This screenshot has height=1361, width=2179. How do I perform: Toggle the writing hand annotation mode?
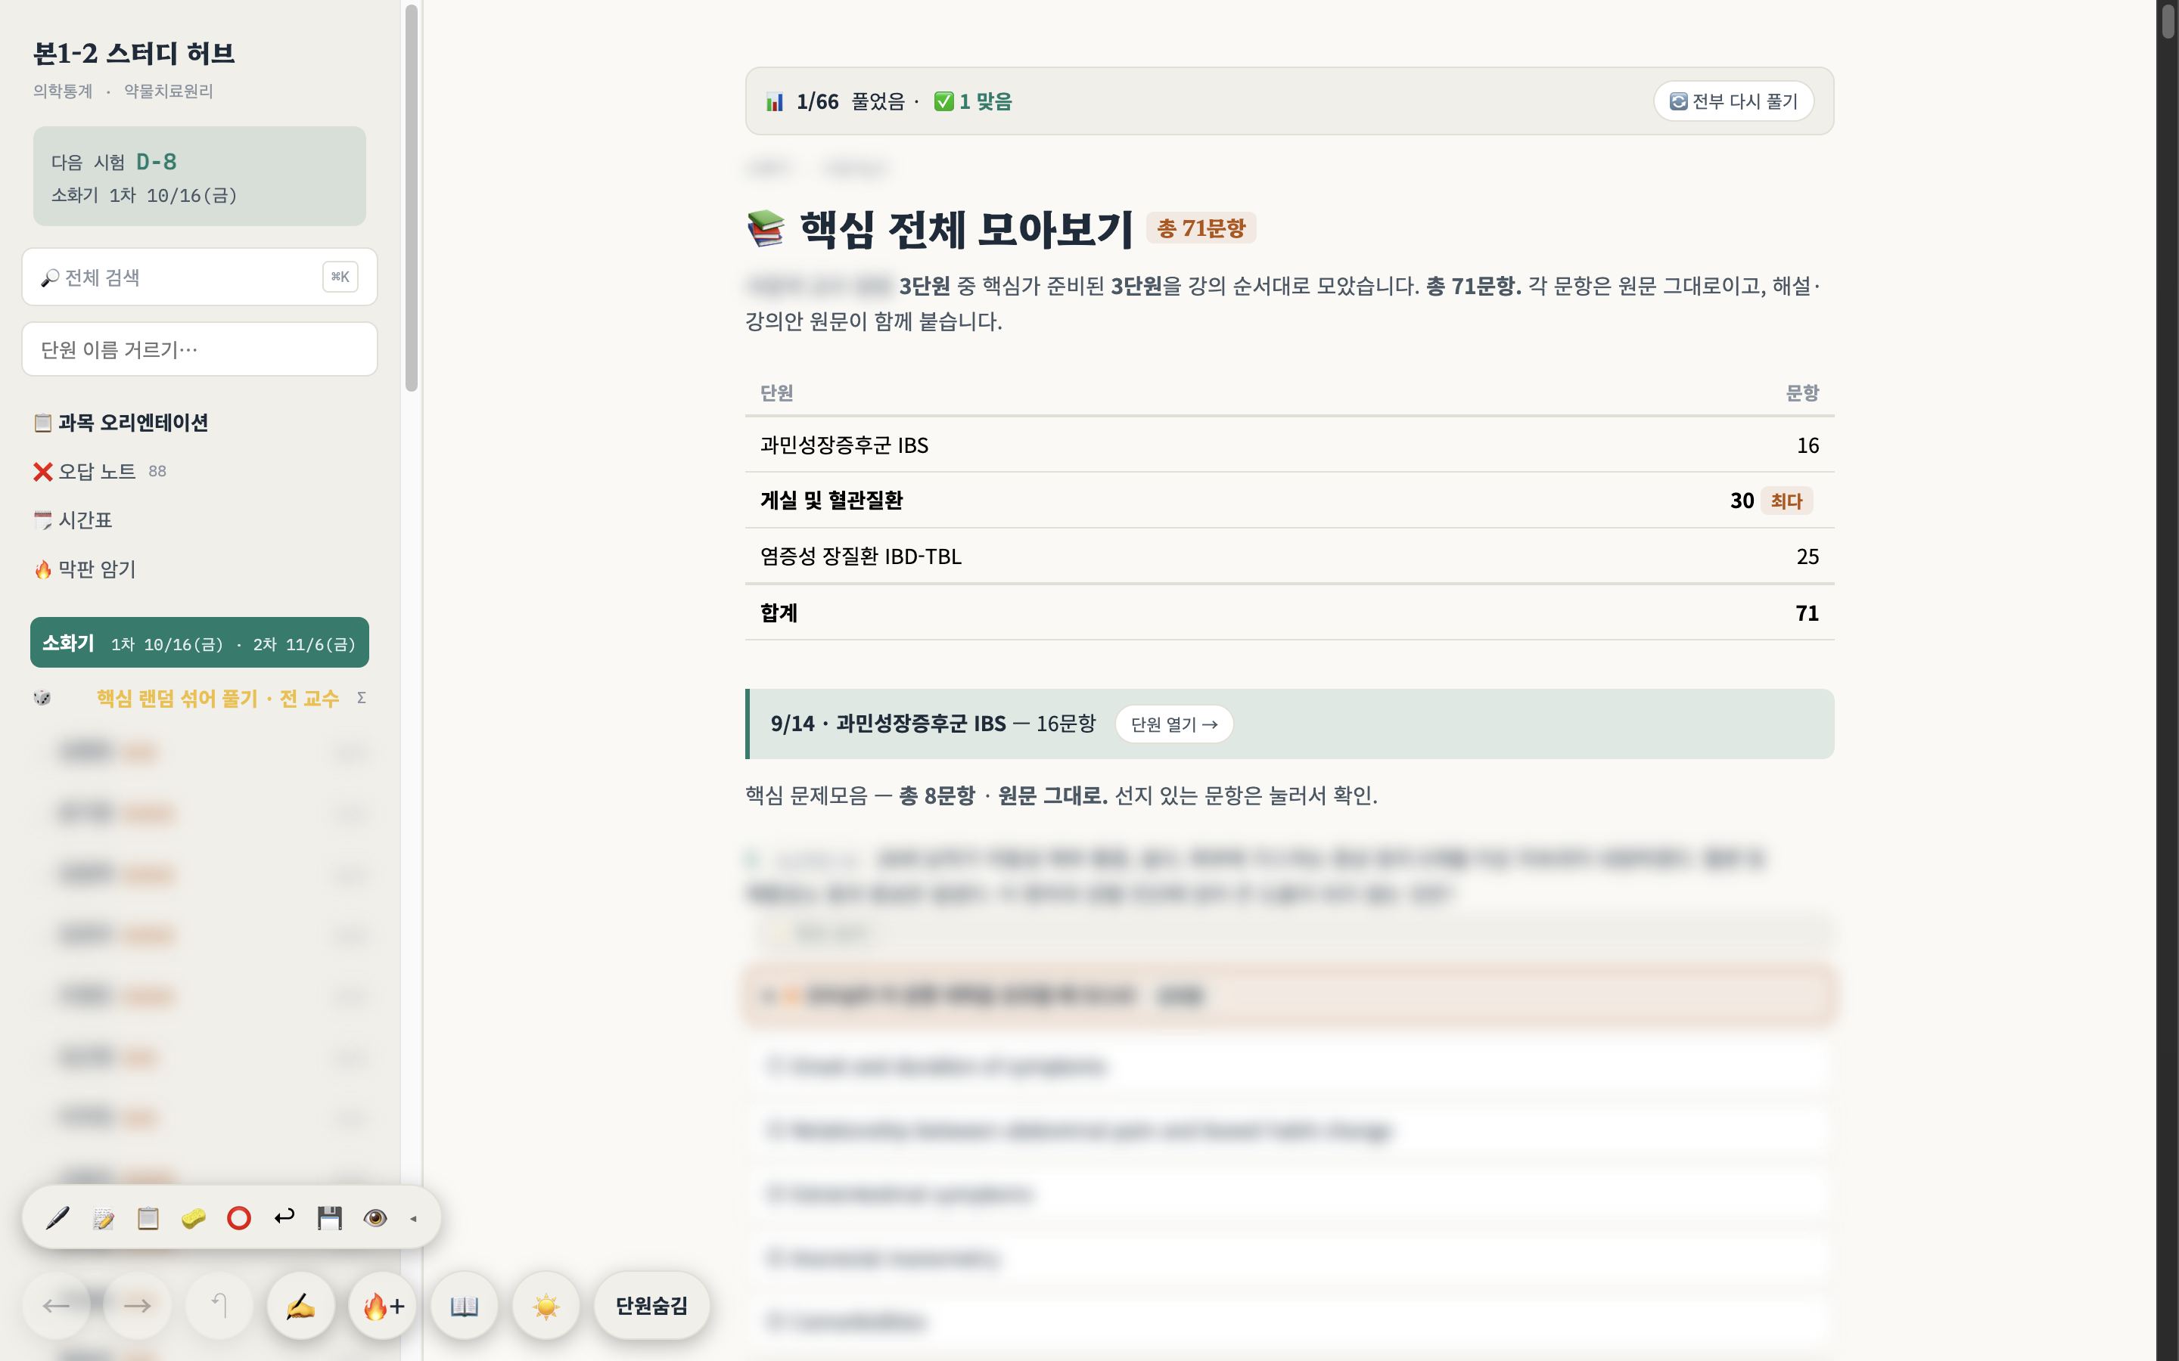300,1305
